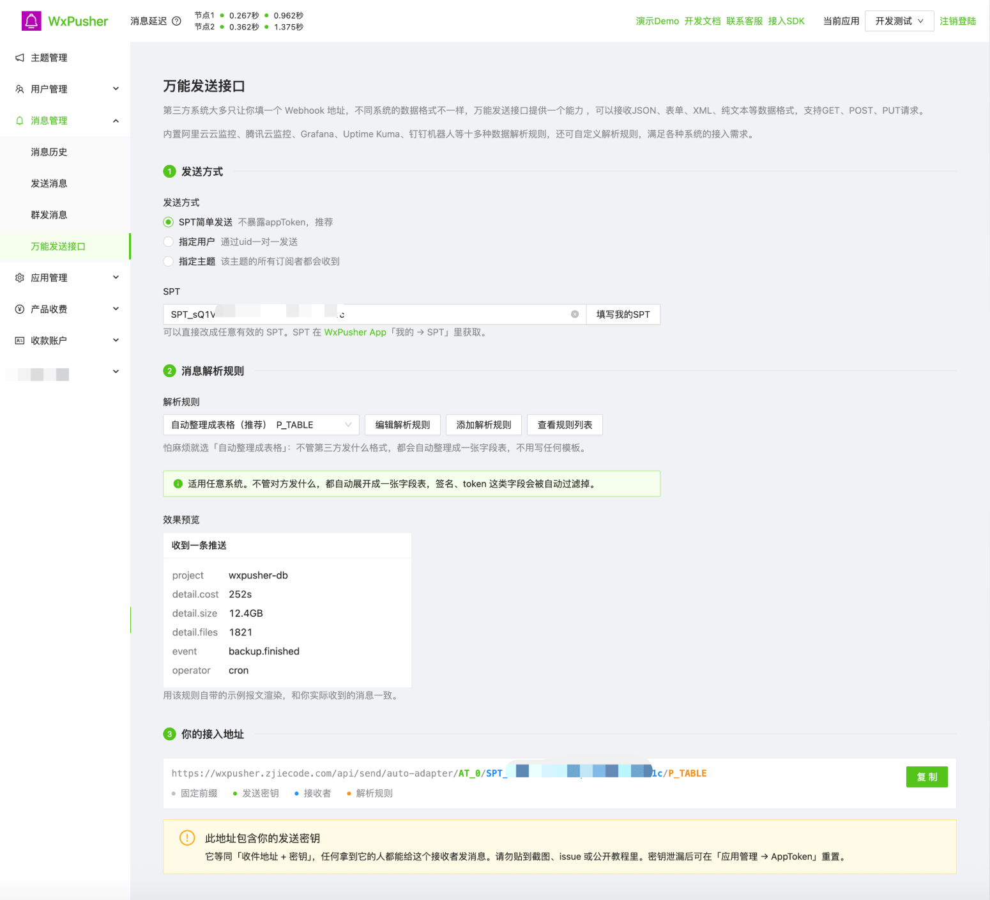Click the 接收者 legend label

317,793
